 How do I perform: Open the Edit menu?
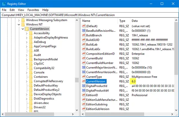pos(12,10)
